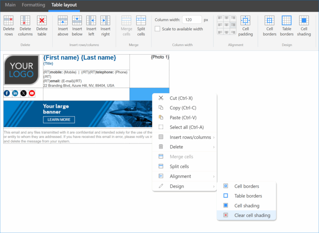The image size is (319, 233).
Task: Click the YouTube icon in signature
Action: tap(32, 93)
